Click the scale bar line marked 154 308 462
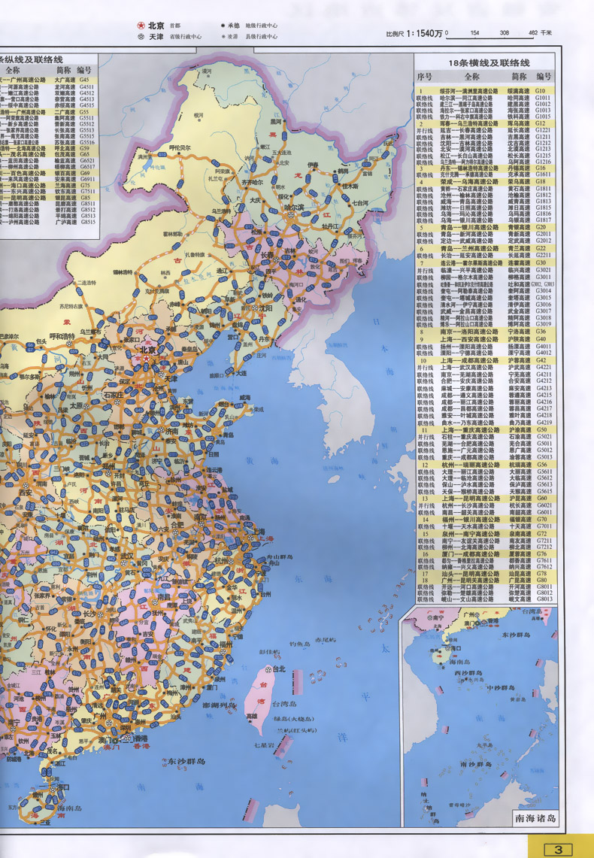 [x=491, y=38]
